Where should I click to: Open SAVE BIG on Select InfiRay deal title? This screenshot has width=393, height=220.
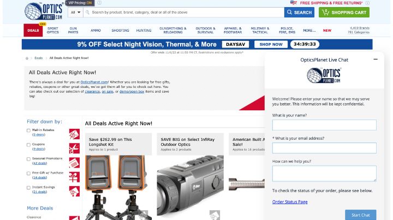(x=187, y=142)
